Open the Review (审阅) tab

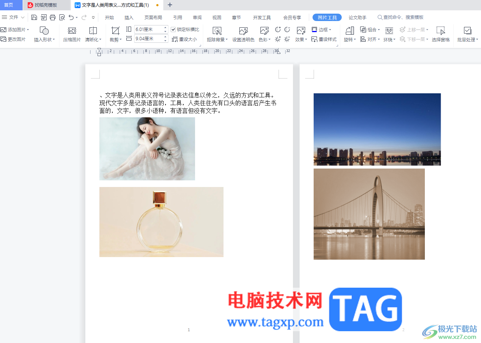click(x=197, y=17)
